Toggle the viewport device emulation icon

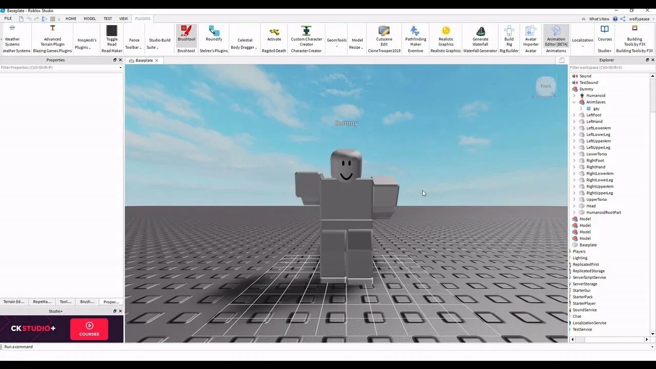point(562,60)
